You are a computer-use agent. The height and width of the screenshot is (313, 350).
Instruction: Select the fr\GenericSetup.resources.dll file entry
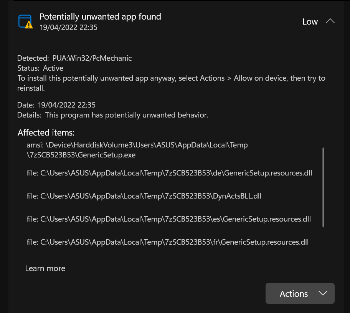pos(167,242)
